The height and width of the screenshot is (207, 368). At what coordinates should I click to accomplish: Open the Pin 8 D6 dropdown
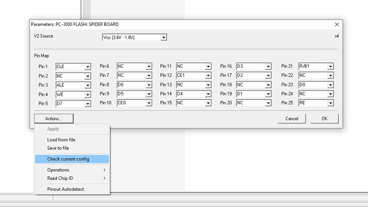tap(149, 85)
